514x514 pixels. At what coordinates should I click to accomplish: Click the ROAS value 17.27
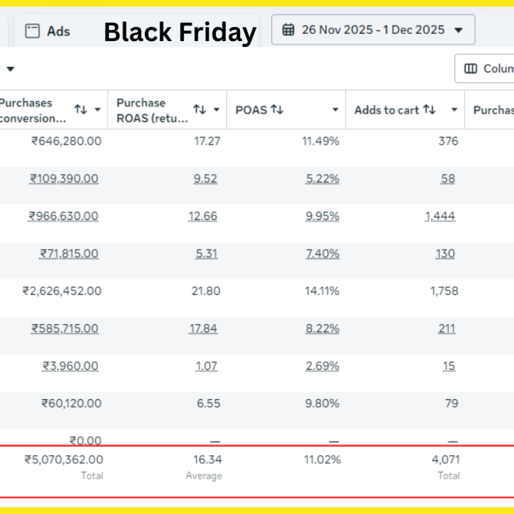[207, 141]
